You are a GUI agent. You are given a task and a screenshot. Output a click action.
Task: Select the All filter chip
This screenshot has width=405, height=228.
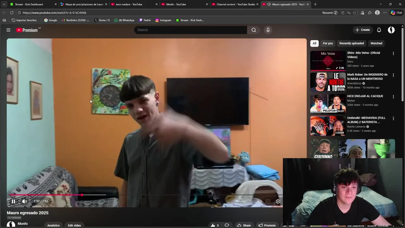pos(315,43)
